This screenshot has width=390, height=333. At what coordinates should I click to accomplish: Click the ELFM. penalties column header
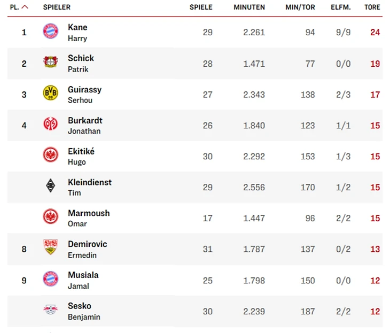[341, 7]
